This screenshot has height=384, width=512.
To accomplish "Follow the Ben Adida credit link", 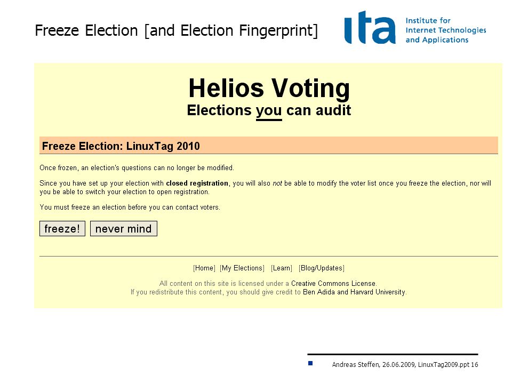I will [319, 292].
